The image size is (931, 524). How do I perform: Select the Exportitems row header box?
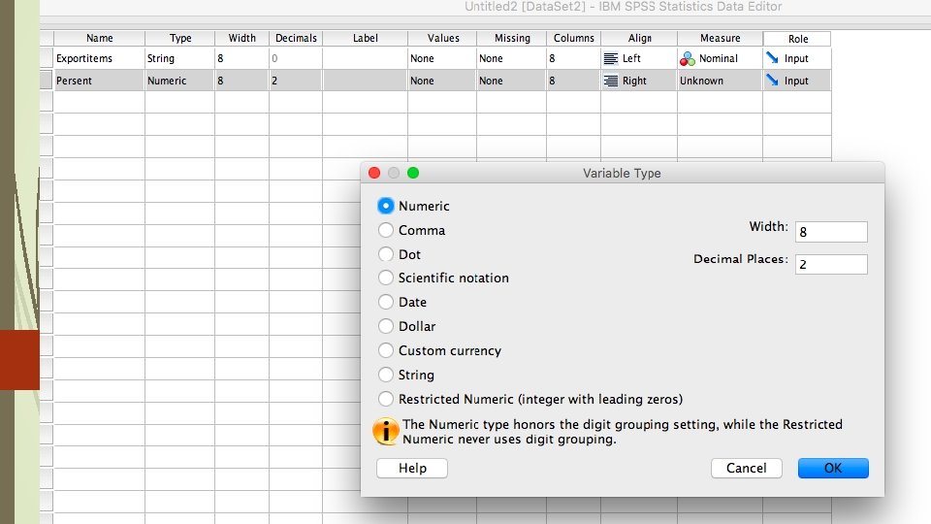[47, 58]
